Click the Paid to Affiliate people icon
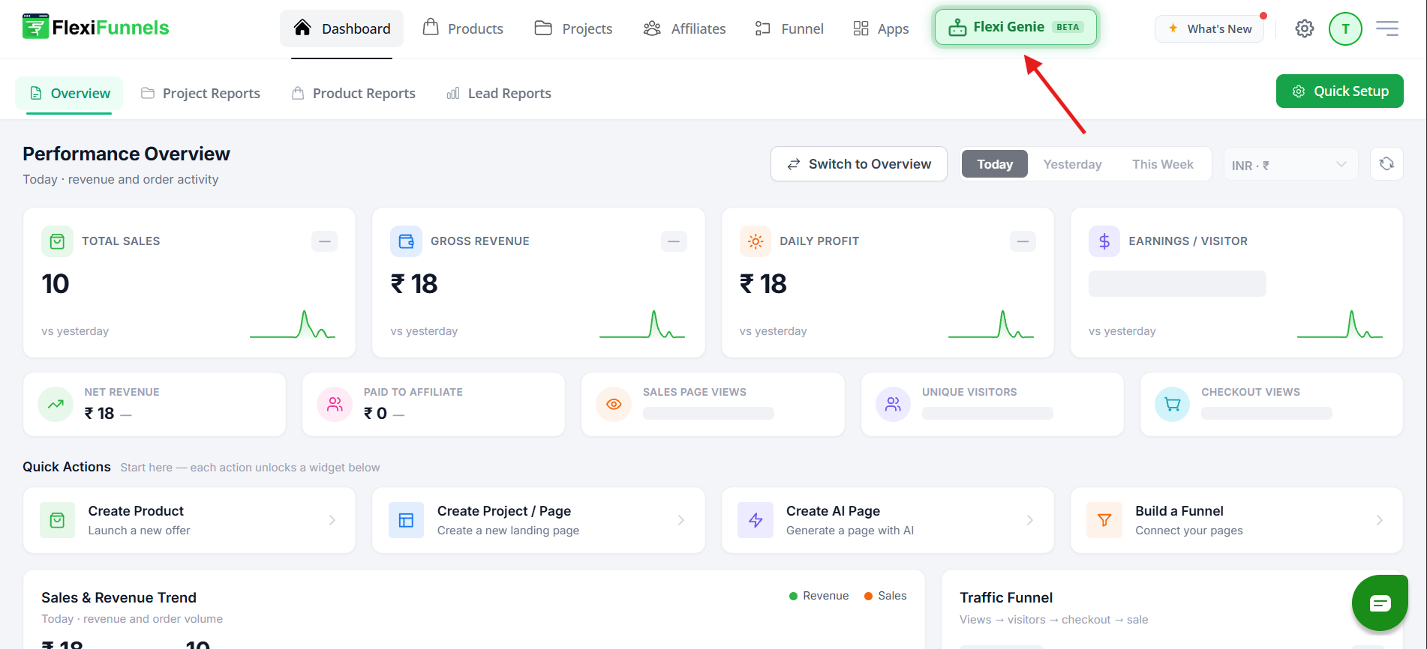The width and height of the screenshot is (1427, 649). click(335, 404)
